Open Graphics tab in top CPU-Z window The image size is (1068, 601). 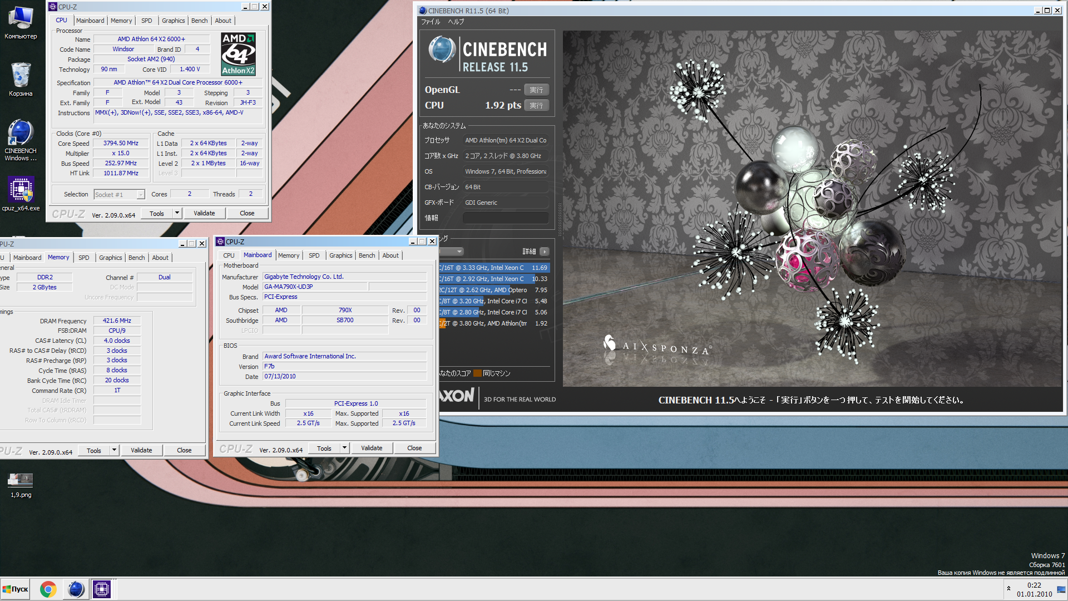point(173,21)
